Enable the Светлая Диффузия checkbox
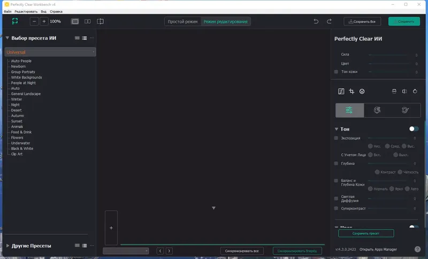428x259 pixels. point(336,199)
